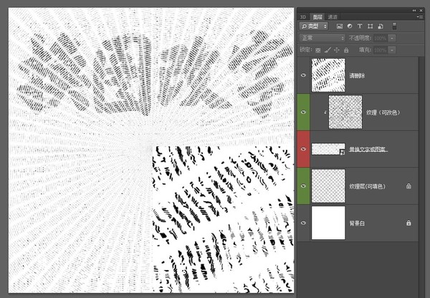
Task: Click the 不透明度 label
Action: pyautogui.click(x=360, y=38)
